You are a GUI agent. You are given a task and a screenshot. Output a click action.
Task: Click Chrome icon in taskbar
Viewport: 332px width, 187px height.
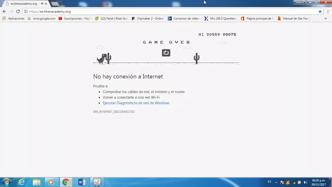pyautogui.click(x=66, y=182)
